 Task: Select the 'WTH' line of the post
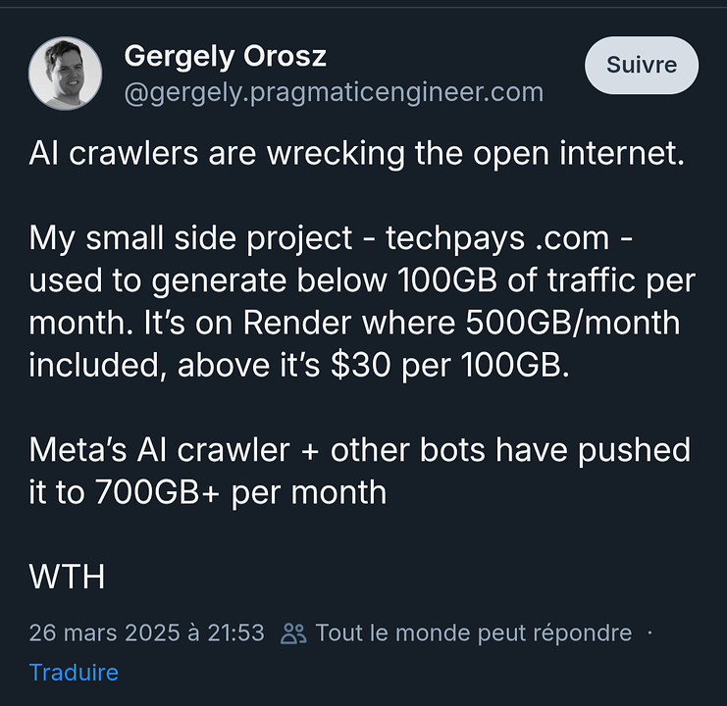(x=68, y=577)
